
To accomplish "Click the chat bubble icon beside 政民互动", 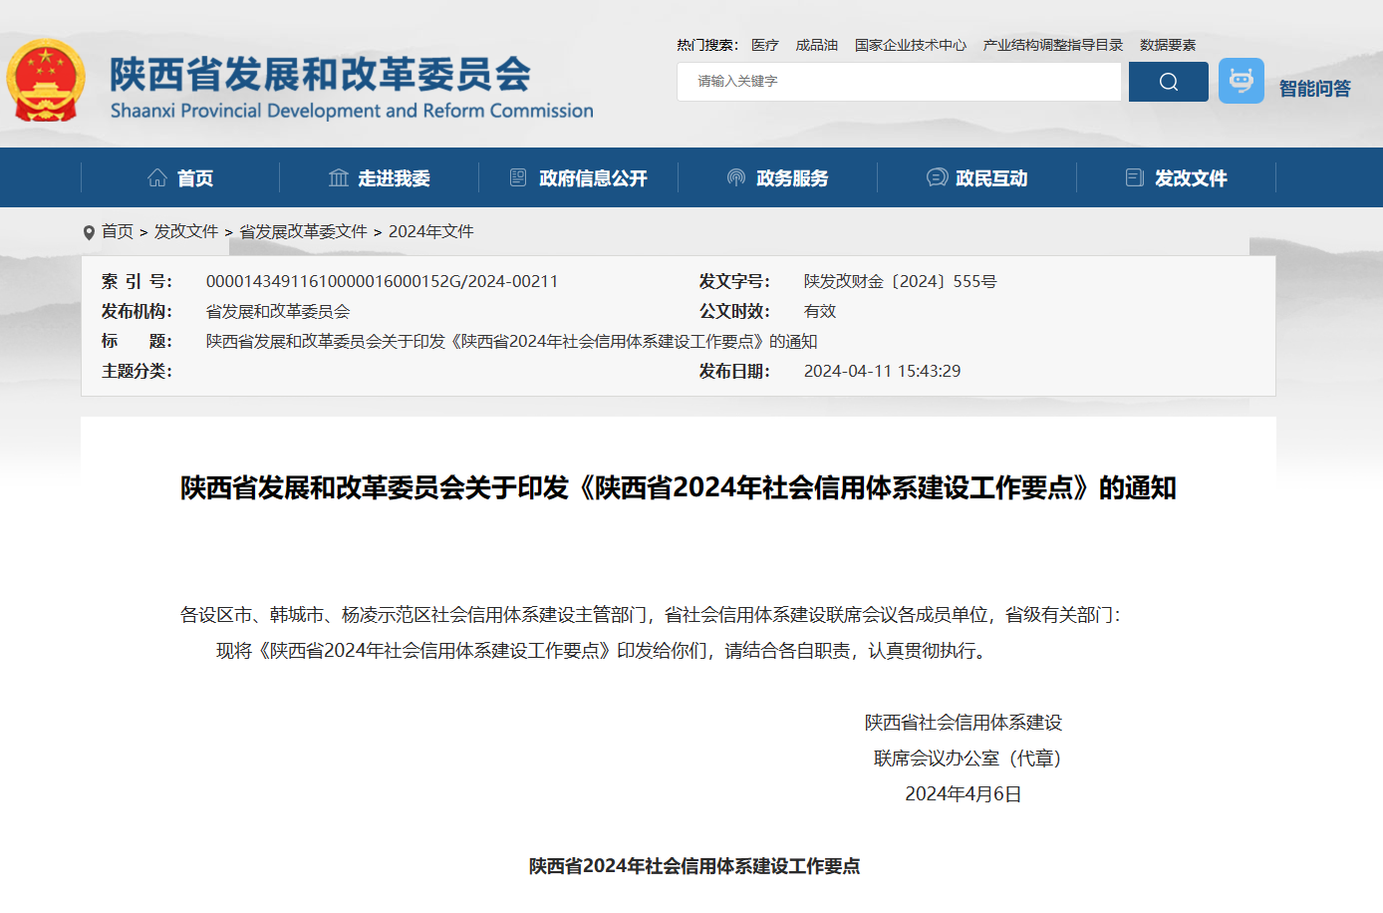I will click(x=936, y=176).
